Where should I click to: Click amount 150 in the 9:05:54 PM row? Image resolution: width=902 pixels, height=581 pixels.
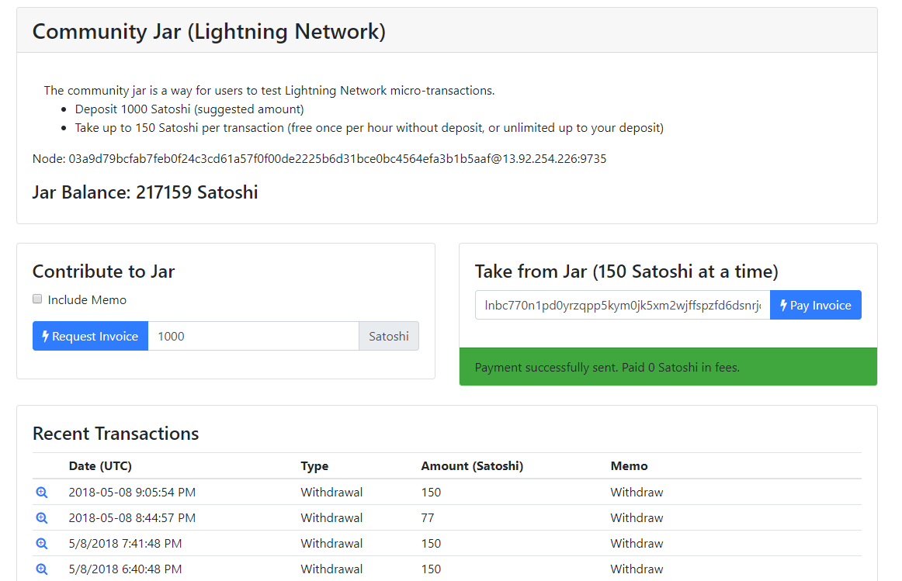click(x=431, y=493)
